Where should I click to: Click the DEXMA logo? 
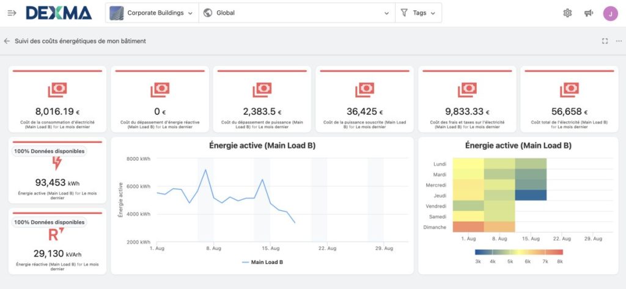tap(59, 13)
